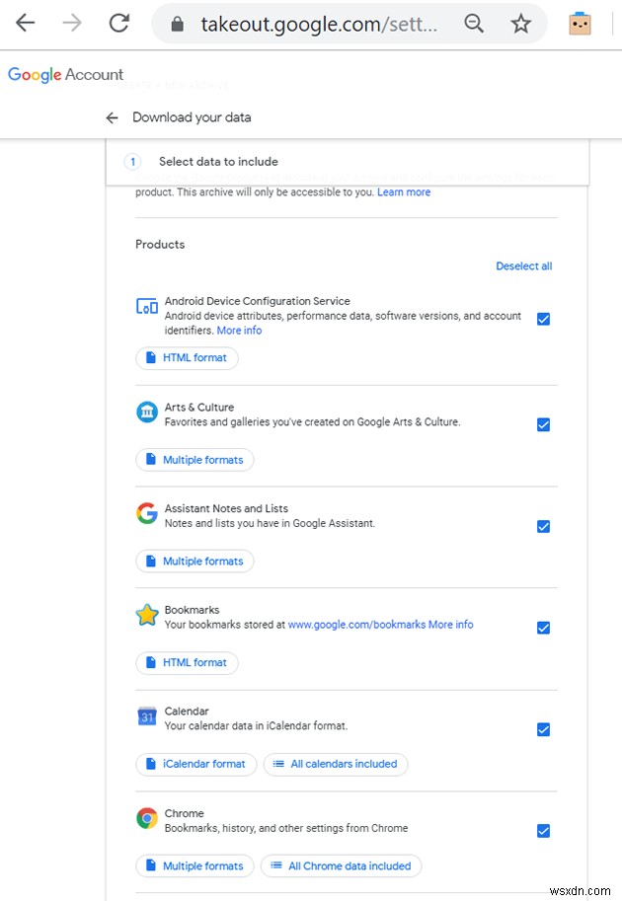Click the Bookmarks star icon
Screen dimensions: 622x901
[146, 615]
